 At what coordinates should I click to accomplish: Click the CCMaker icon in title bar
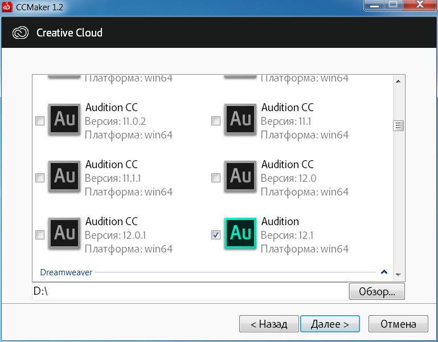pos(7,7)
